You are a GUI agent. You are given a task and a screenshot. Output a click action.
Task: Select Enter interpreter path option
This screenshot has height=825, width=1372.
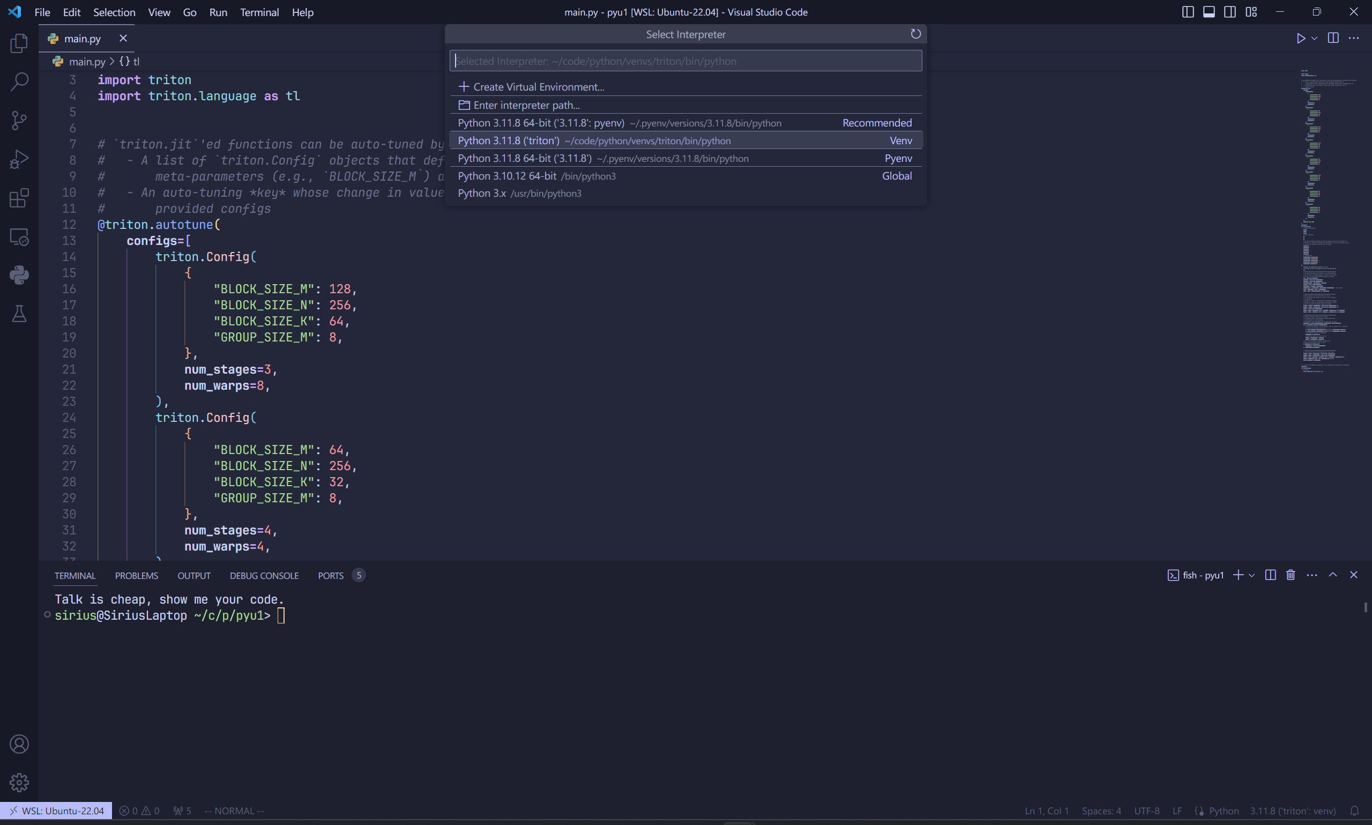click(x=527, y=105)
